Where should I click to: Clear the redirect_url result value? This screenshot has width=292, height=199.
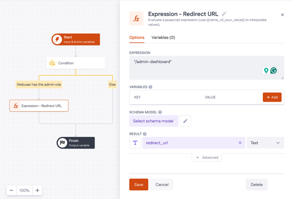(240, 143)
